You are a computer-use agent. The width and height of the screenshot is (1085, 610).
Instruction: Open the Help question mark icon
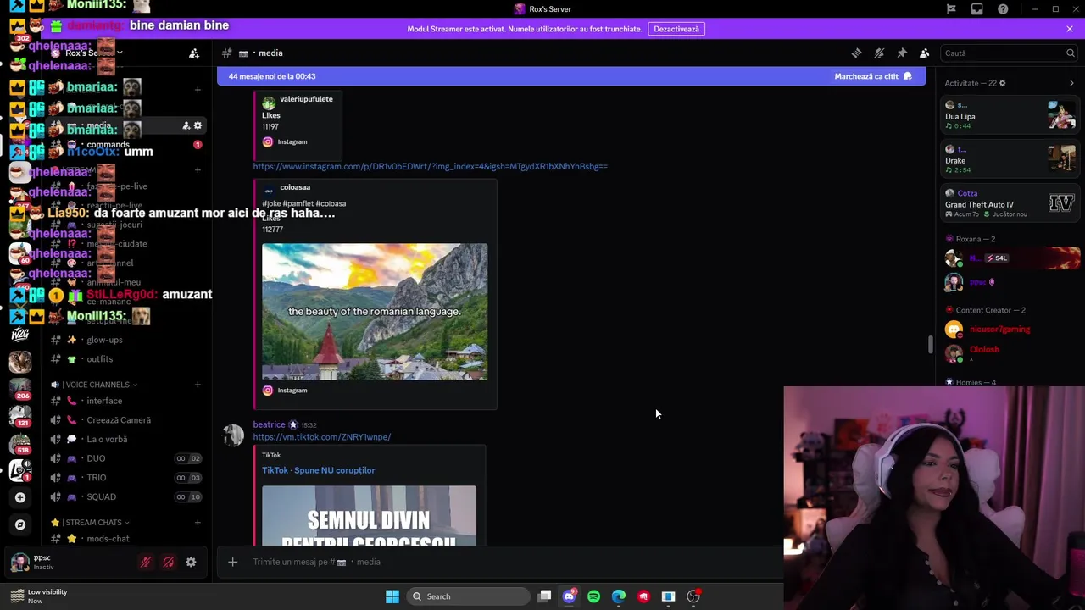click(x=1004, y=9)
